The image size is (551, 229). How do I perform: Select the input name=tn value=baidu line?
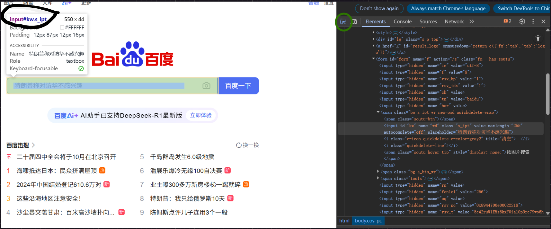pos(431,99)
